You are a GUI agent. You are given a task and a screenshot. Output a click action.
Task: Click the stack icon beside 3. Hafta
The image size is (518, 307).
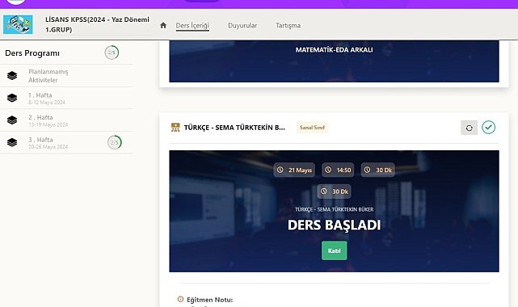coord(12,142)
